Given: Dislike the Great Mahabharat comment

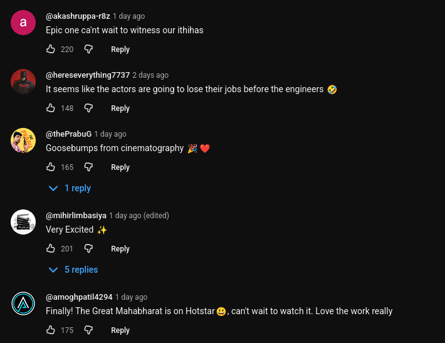Looking at the screenshot, I should 88,330.
